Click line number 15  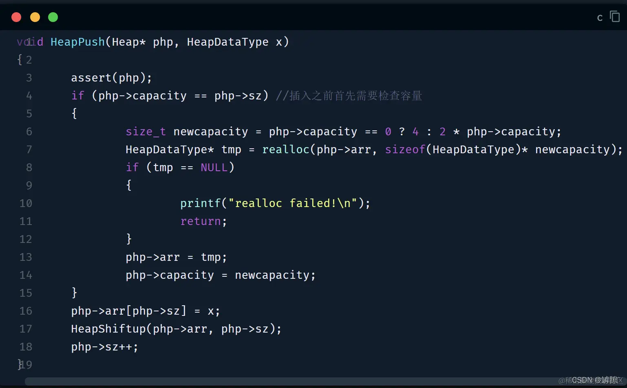click(26, 293)
